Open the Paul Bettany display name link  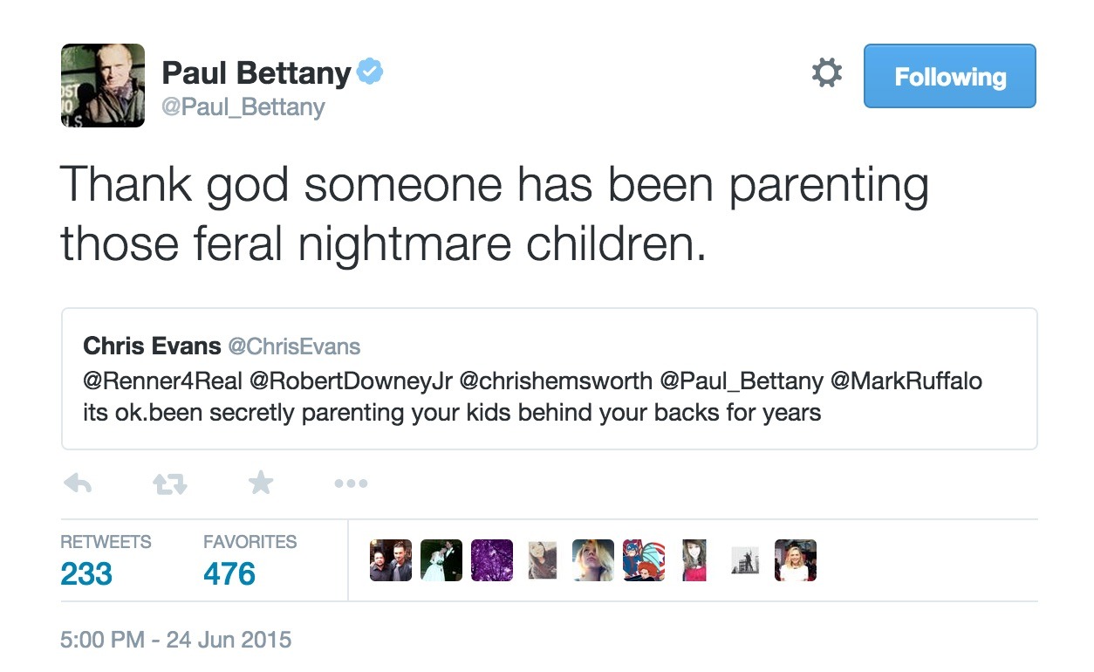[256, 73]
